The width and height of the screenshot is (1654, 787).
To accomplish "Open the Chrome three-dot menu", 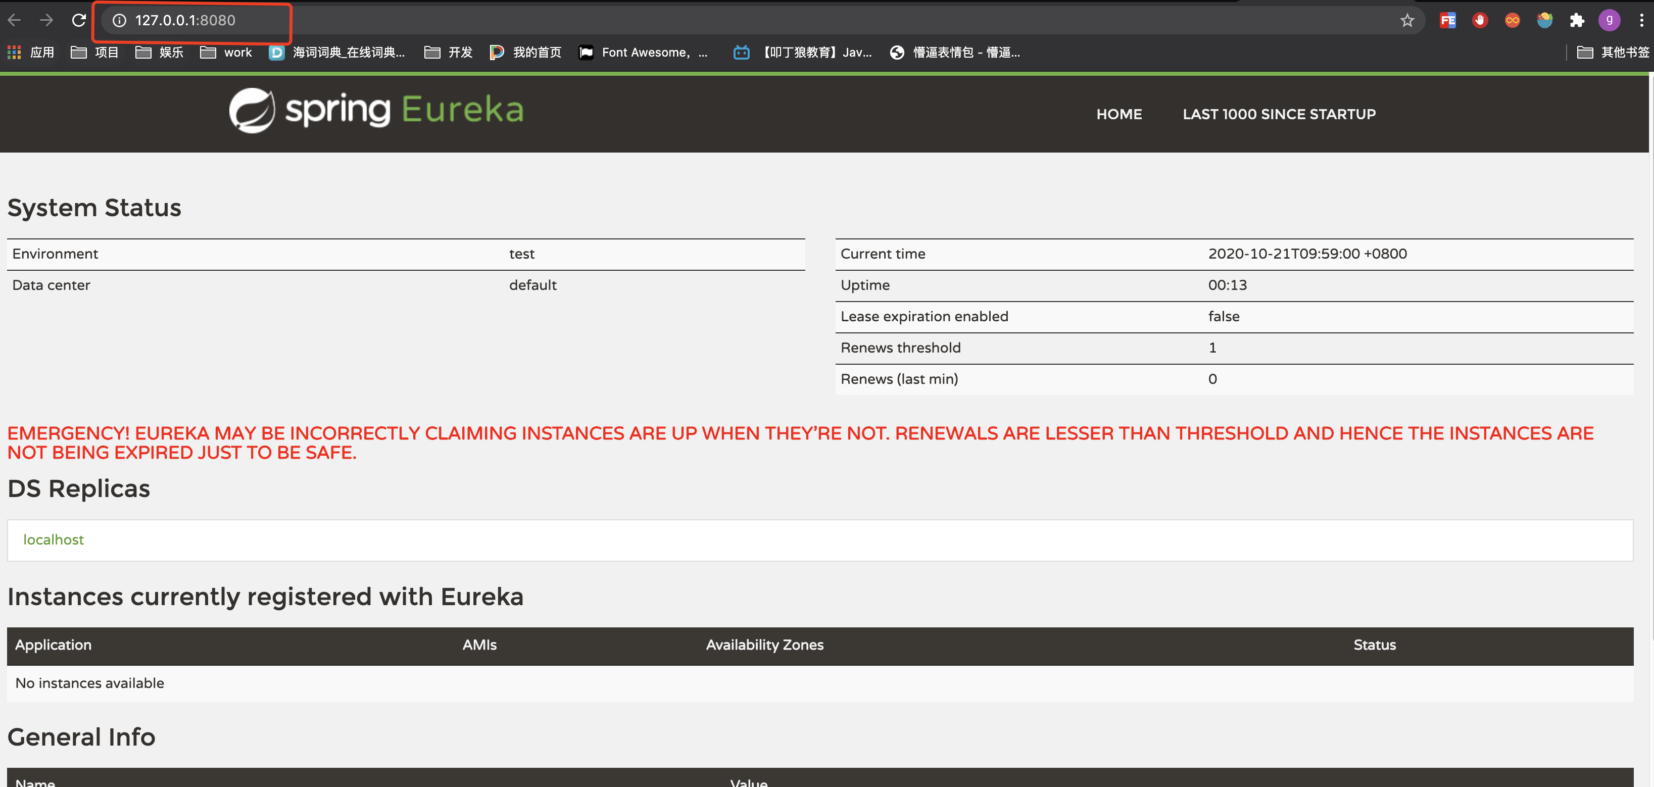I will click(1641, 20).
